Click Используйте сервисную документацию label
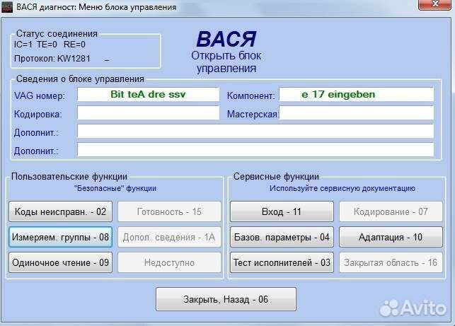The width and height of the screenshot is (455, 326). pos(342,188)
